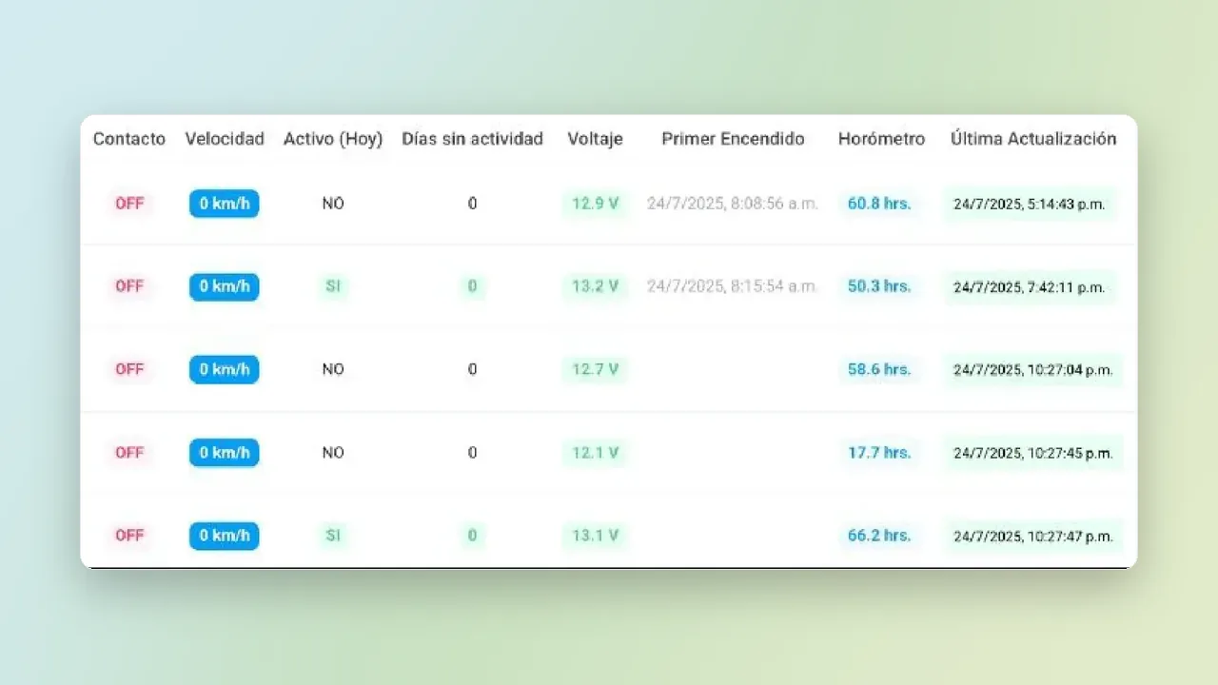Screen dimensions: 1218x685
Task: Open the 60.8 hrs. hour meter value
Action: [879, 204]
